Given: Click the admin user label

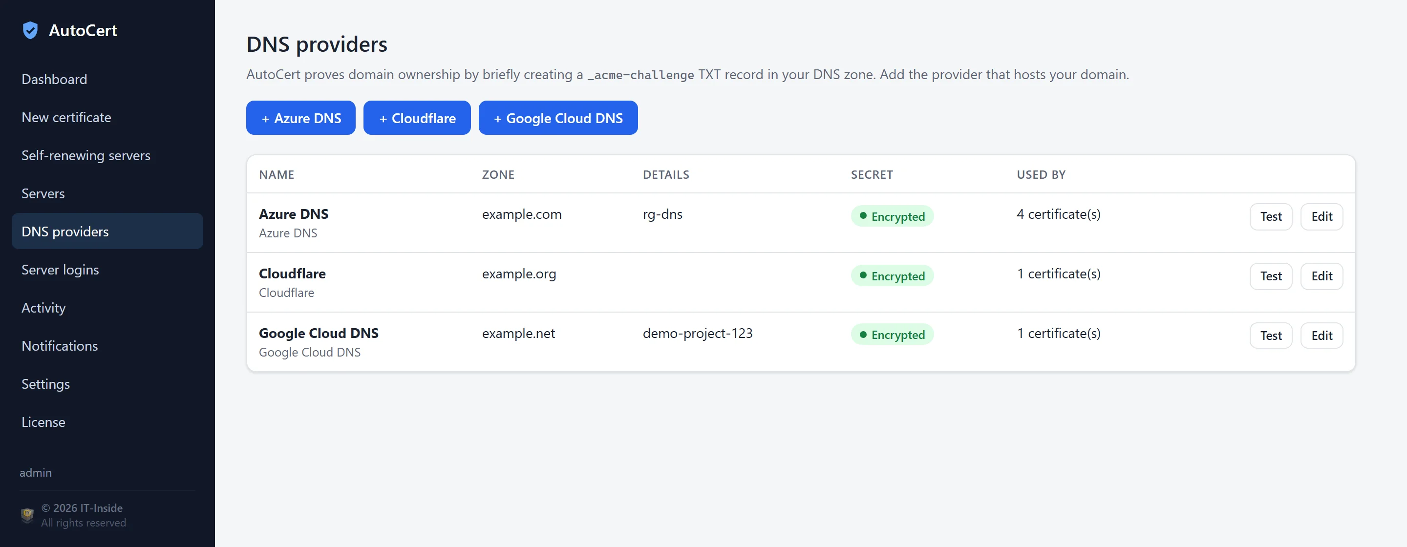Looking at the screenshot, I should [x=36, y=473].
